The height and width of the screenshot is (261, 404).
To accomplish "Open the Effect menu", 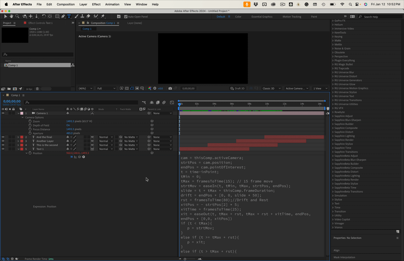I will tap(96, 4).
